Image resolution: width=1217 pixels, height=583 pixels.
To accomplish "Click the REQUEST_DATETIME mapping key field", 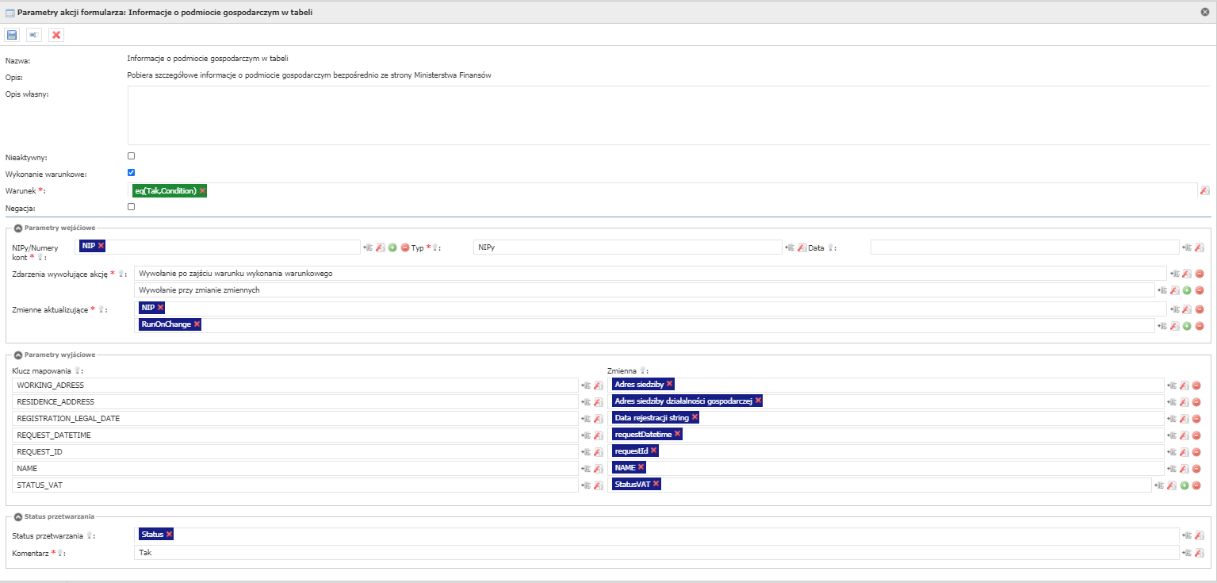I will pyautogui.click(x=296, y=435).
